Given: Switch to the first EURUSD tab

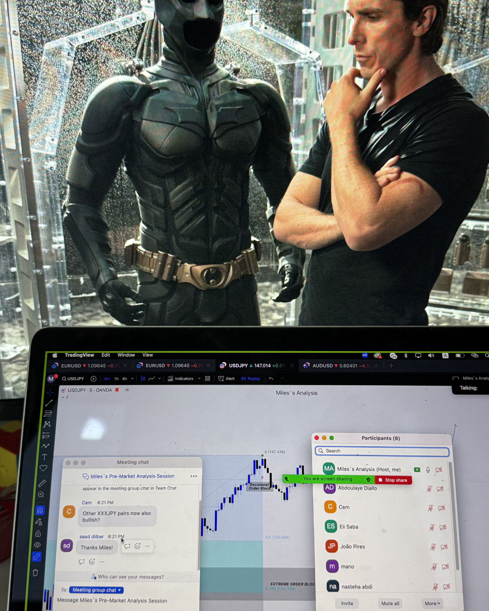Looking at the screenshot, I should pyautogui.click(x=90, y=366).
